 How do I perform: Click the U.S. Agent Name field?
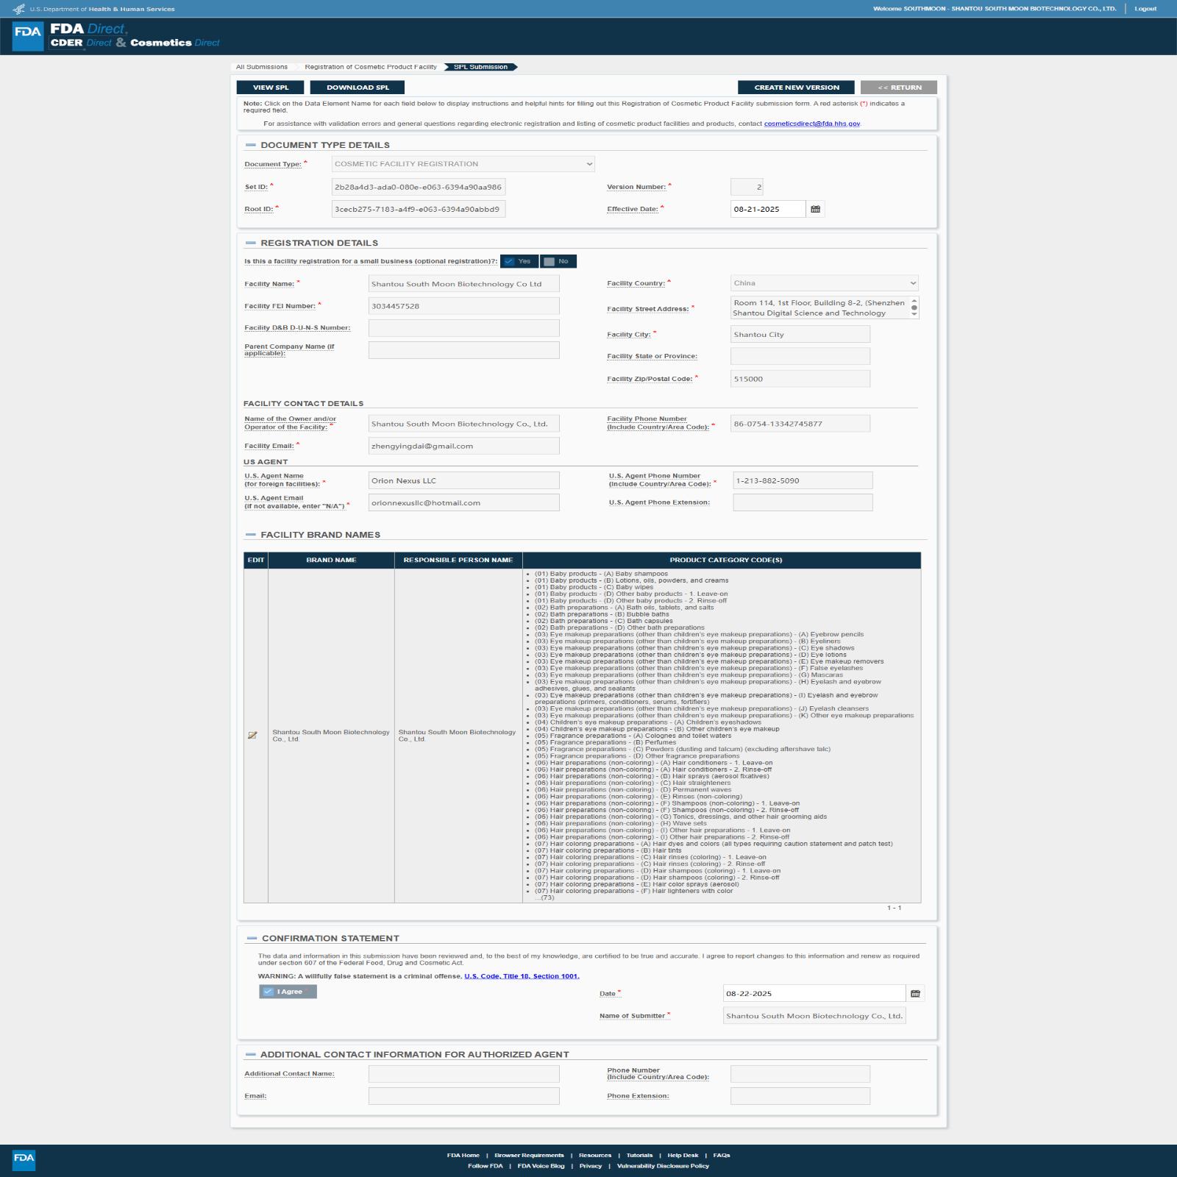pyautogui.click(x=464, y=480)
